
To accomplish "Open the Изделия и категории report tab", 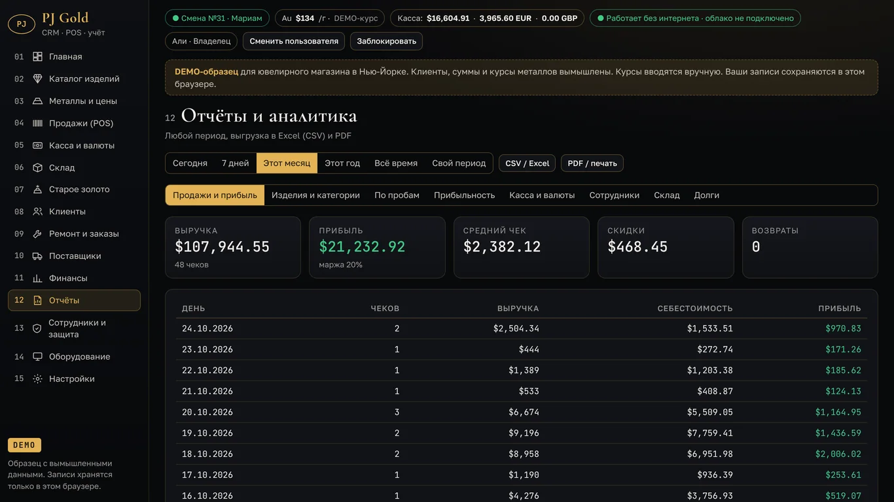I will tap(315, 195).
